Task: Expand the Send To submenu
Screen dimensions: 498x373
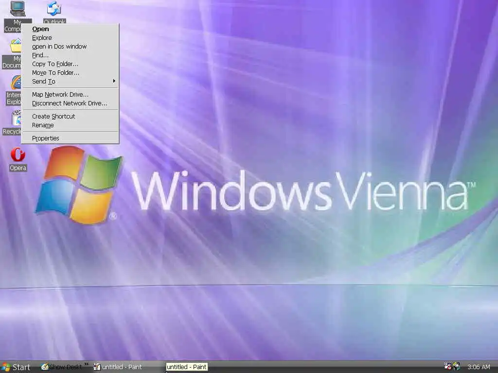Action: (70, 81)
